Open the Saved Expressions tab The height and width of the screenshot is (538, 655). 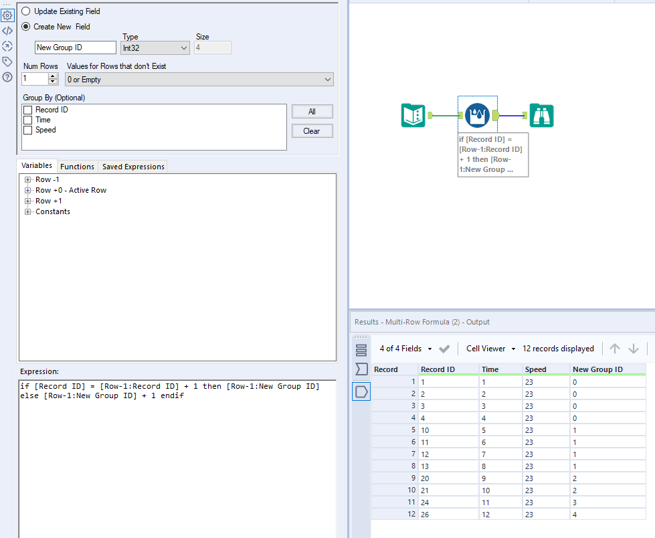tap(132, 165)
